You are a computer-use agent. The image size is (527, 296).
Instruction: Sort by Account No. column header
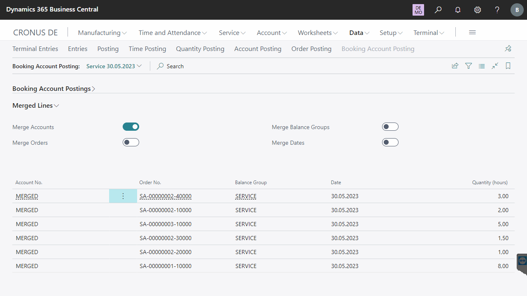tap(29, 182)
